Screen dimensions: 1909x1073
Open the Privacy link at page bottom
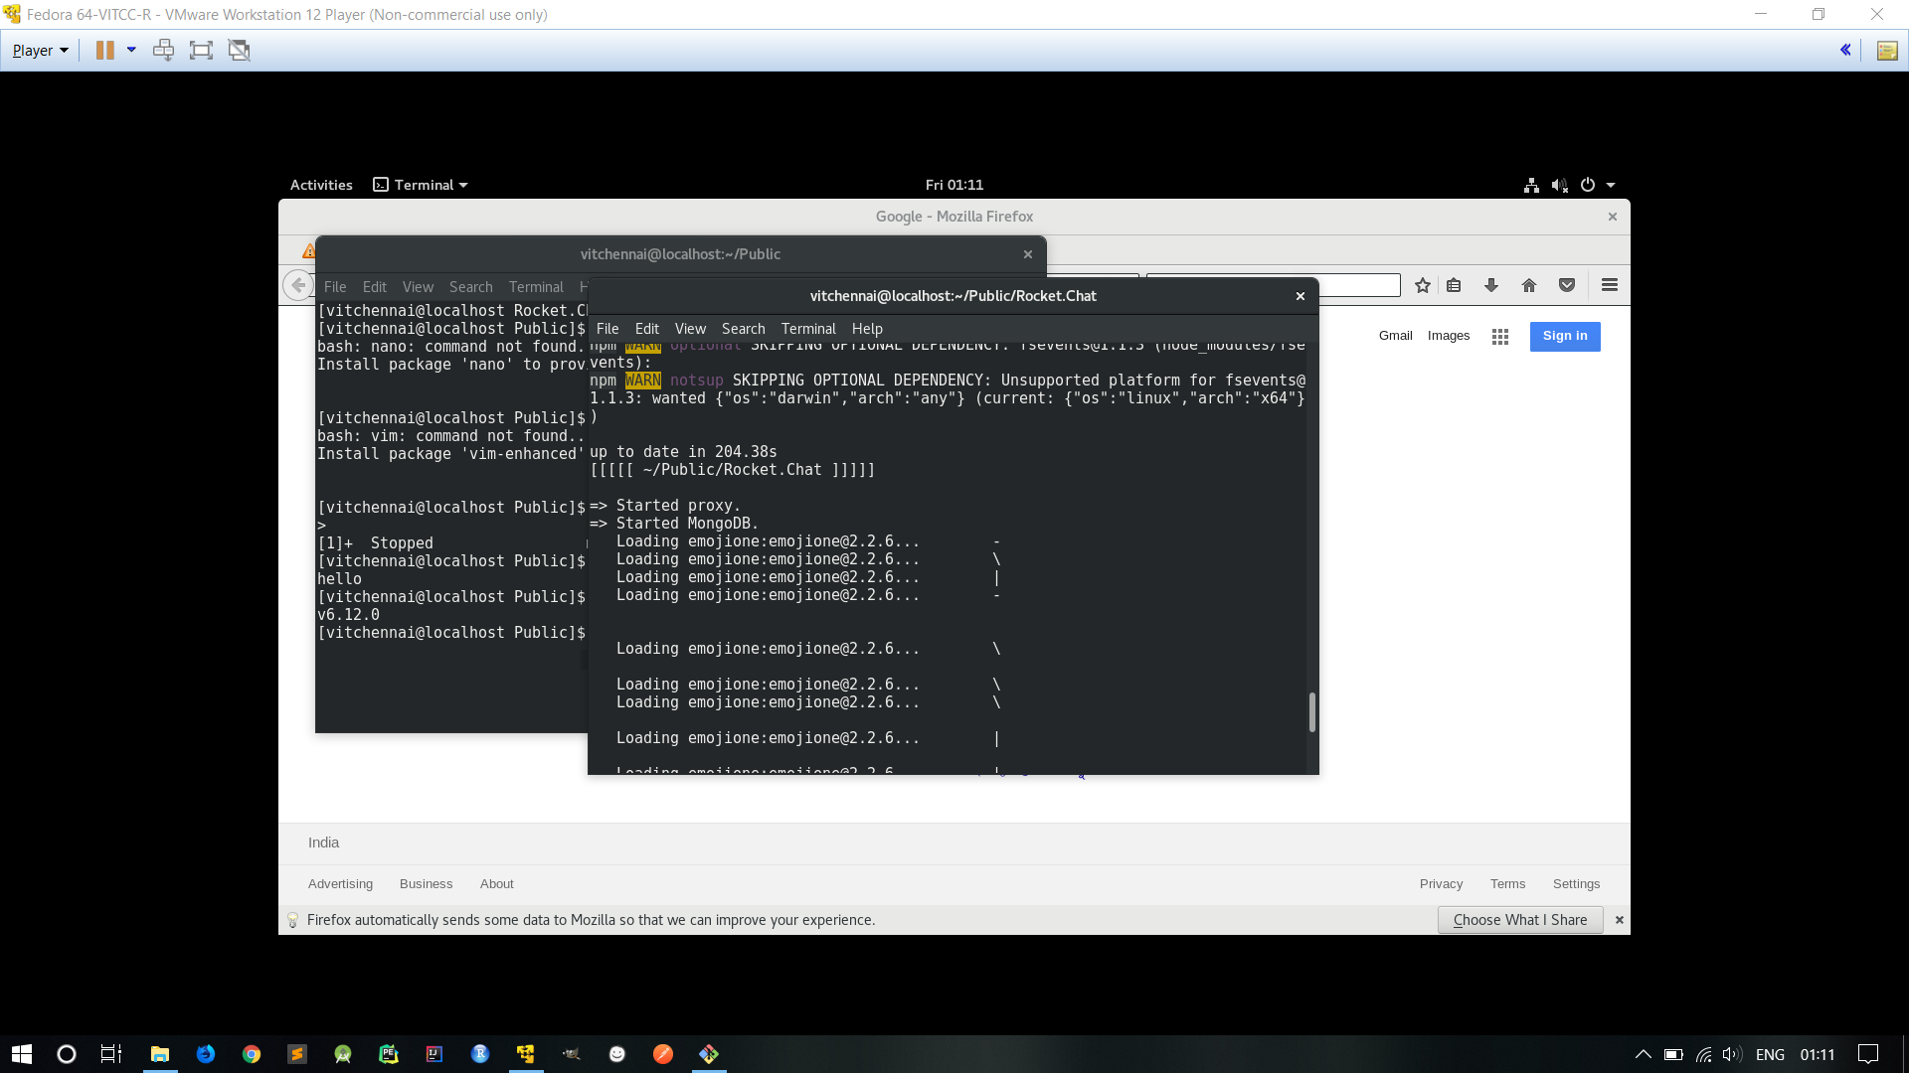pos(1441,883)
